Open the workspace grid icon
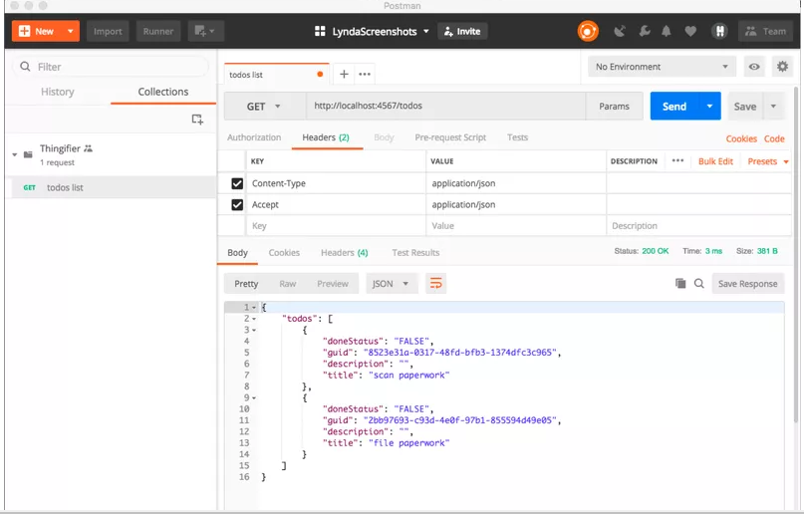 pyautogui.click(x=320, y=31)
